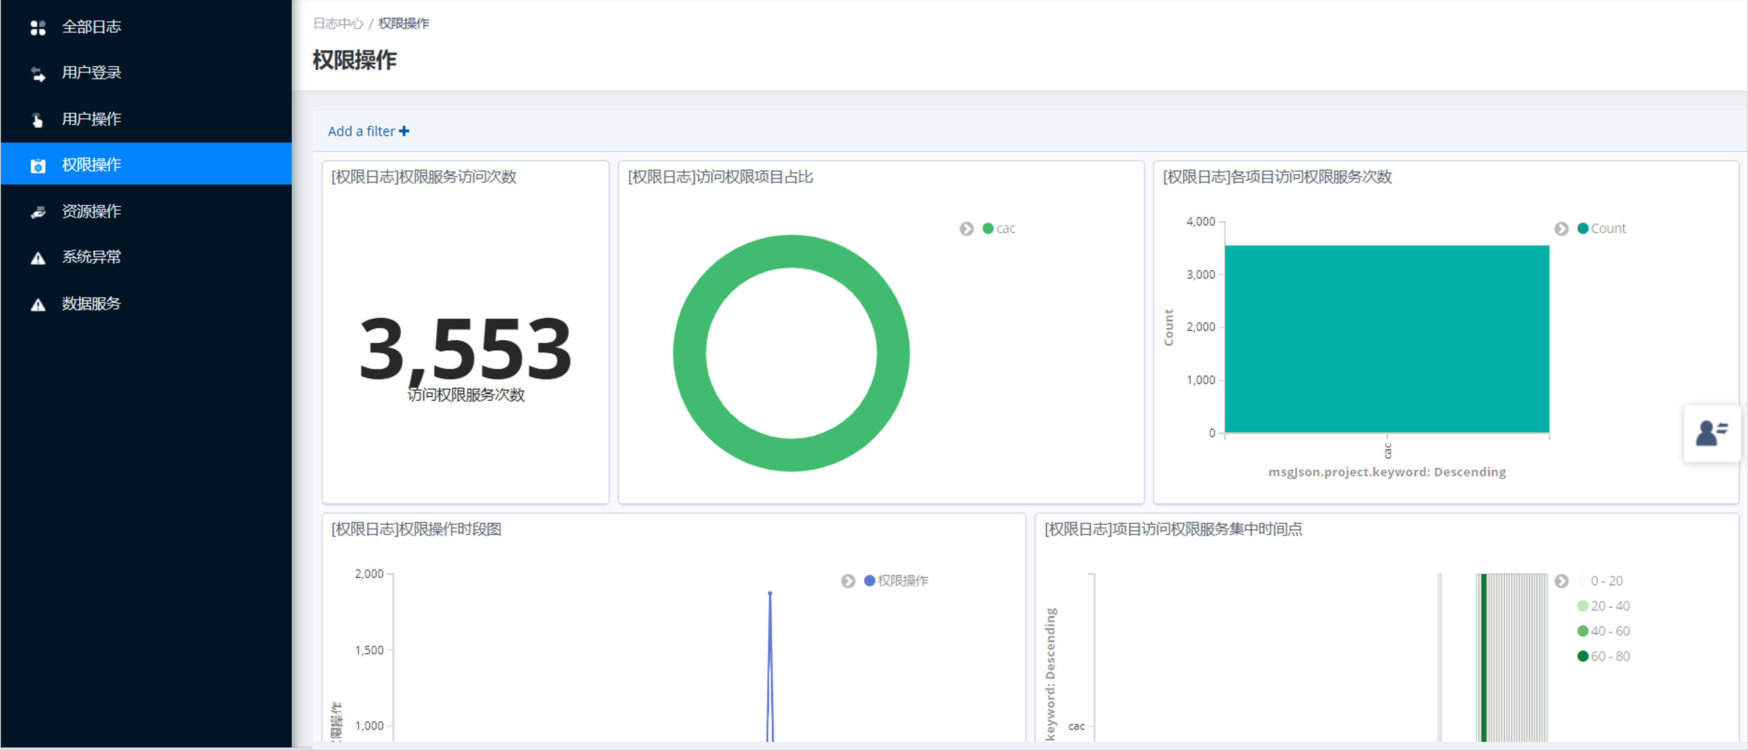This screenshot has height=751, width=1748.
Task: Click the msgJson.project.keyword: Descending axis label
Action: 1386,472
